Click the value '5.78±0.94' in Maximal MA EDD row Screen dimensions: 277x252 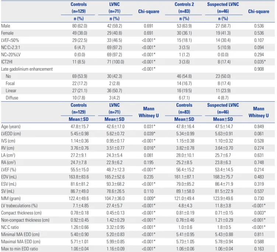pos(224,242)
